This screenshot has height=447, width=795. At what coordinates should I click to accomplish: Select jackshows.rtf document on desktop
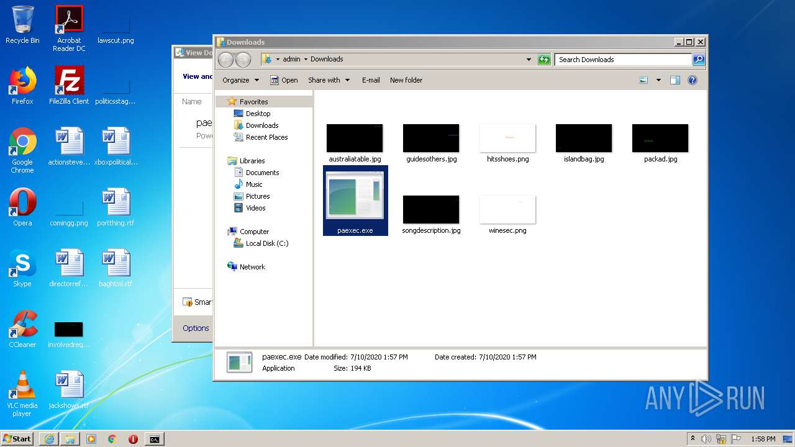pos(69,390)
